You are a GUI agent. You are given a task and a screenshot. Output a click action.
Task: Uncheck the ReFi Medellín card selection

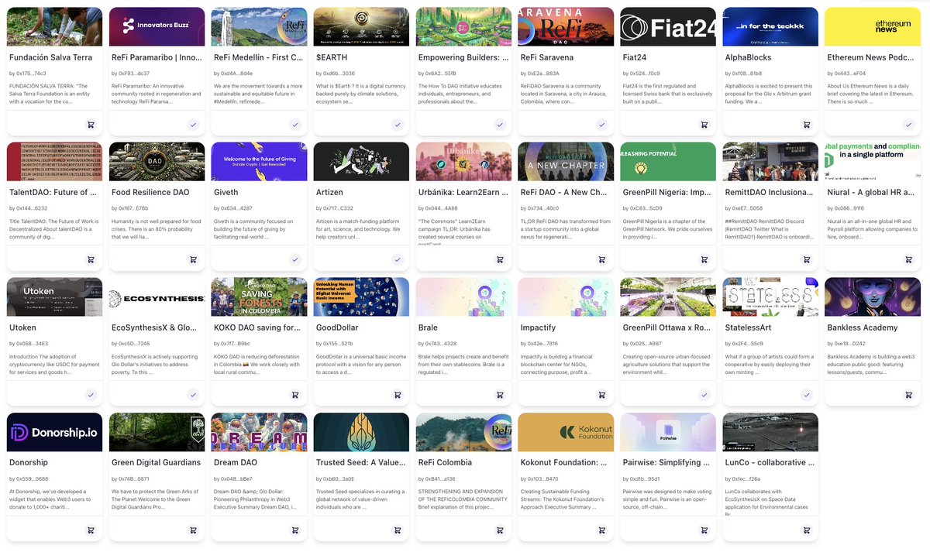[295, 125]
